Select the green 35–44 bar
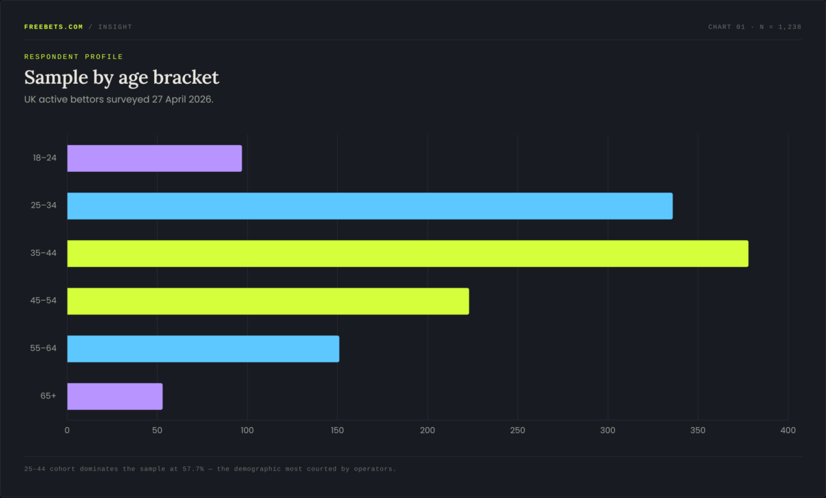826x498 pixels. point(407,253)
